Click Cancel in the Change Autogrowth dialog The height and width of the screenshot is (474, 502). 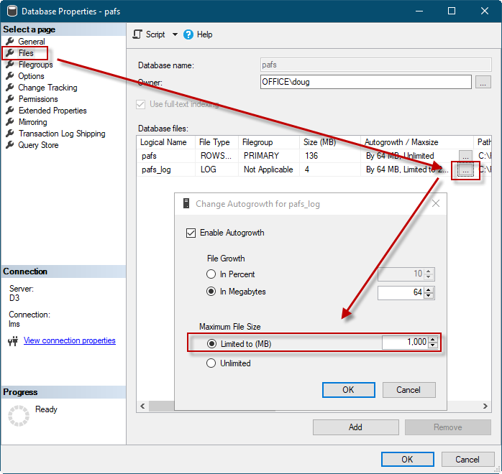(x=409, y=390)
